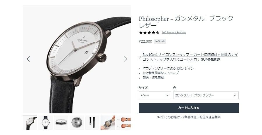Advance to next product image arrow
This screenshot has height=135, width=262.
click(x=125, y=59)
